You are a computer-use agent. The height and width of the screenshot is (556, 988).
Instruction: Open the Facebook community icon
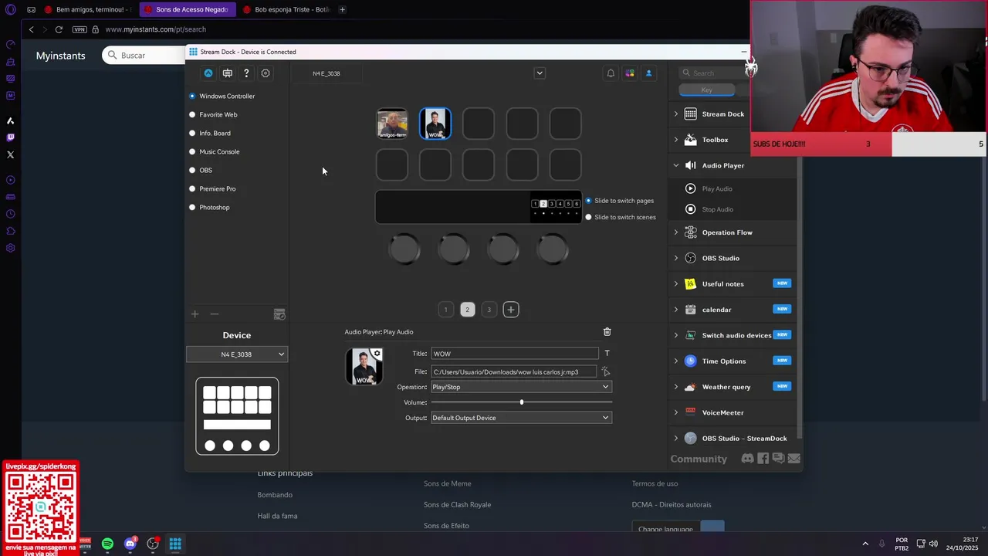pyautogui.click(x=763, y=459)
